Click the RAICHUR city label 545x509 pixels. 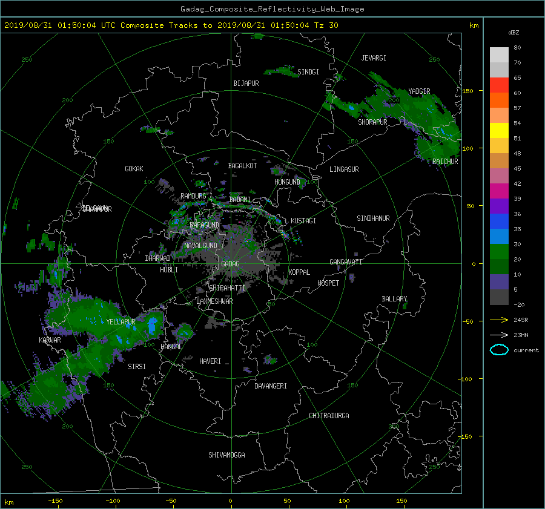445,162
